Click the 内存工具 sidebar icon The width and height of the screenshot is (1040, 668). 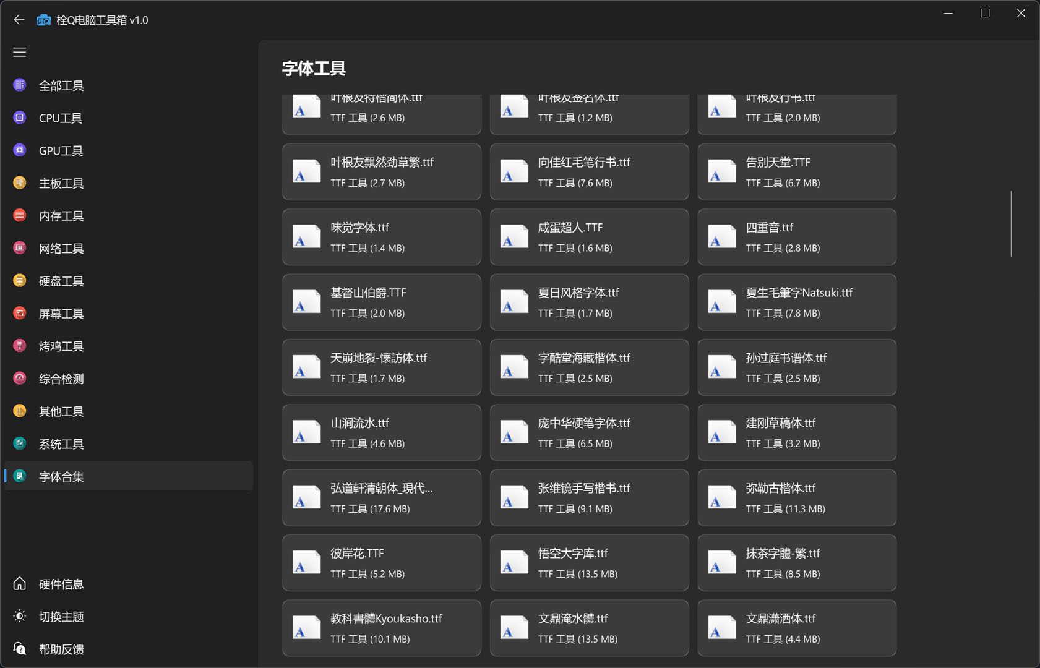[x=20, y=215]
